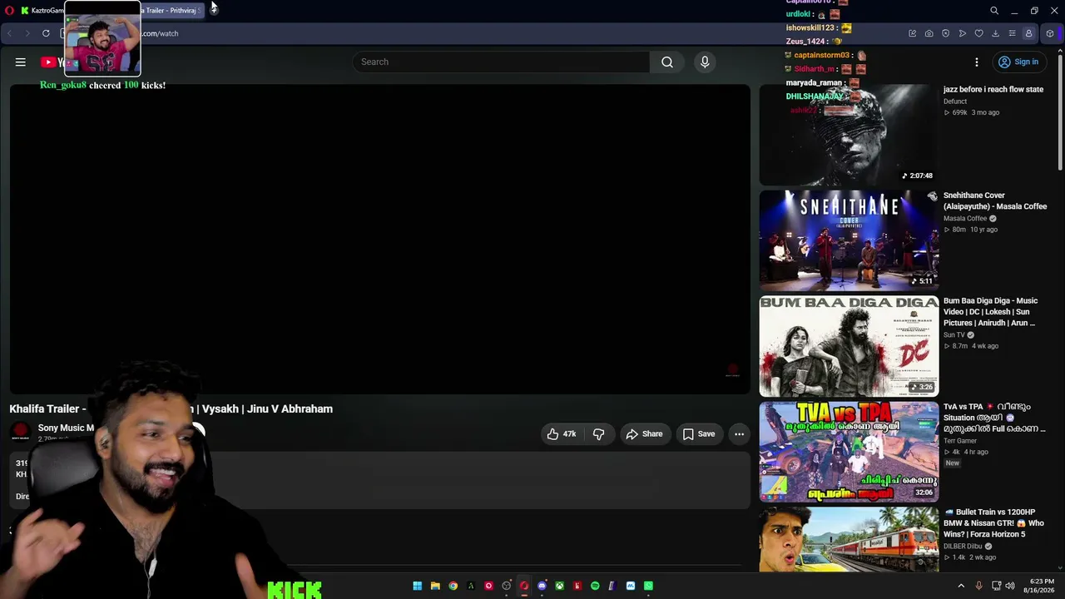Play the Bullet Train vs BMW thumbnail

pyautogui.click(x=849, y=540)
